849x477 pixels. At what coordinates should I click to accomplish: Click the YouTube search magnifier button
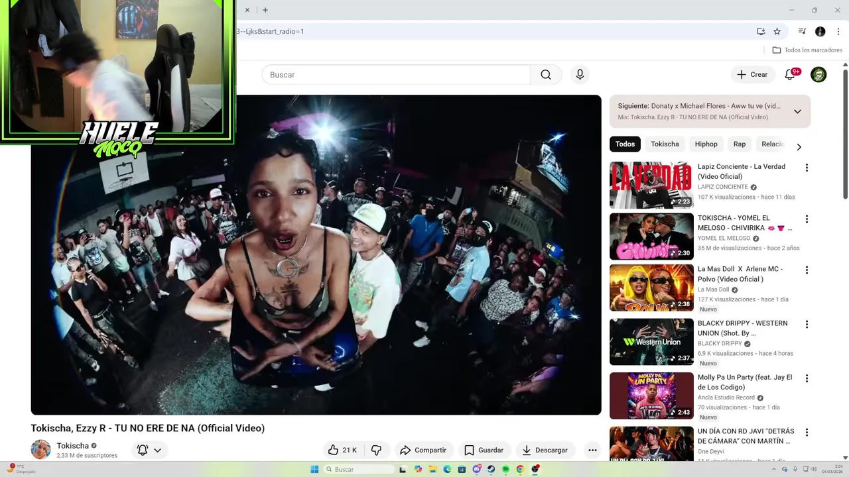(546, 75)
